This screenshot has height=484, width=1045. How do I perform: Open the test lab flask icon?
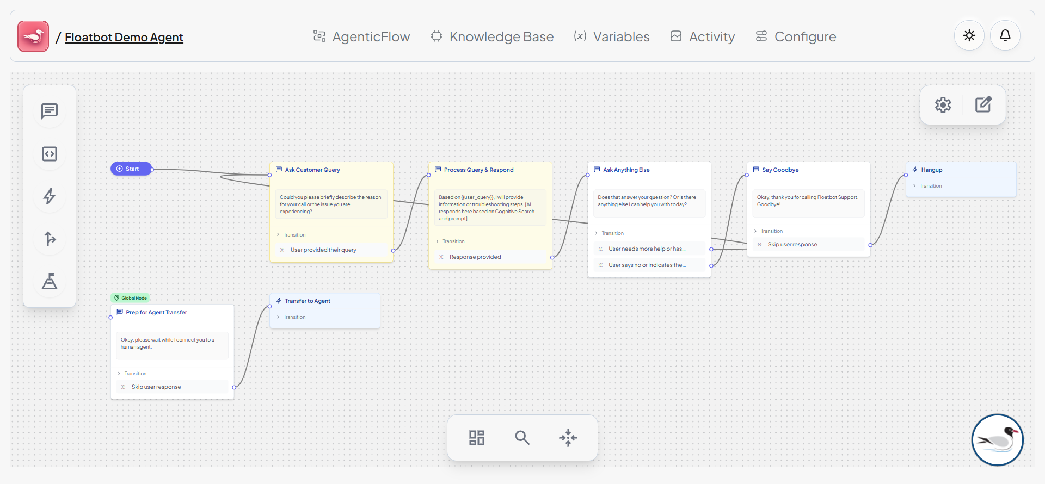tap(50, 281)
